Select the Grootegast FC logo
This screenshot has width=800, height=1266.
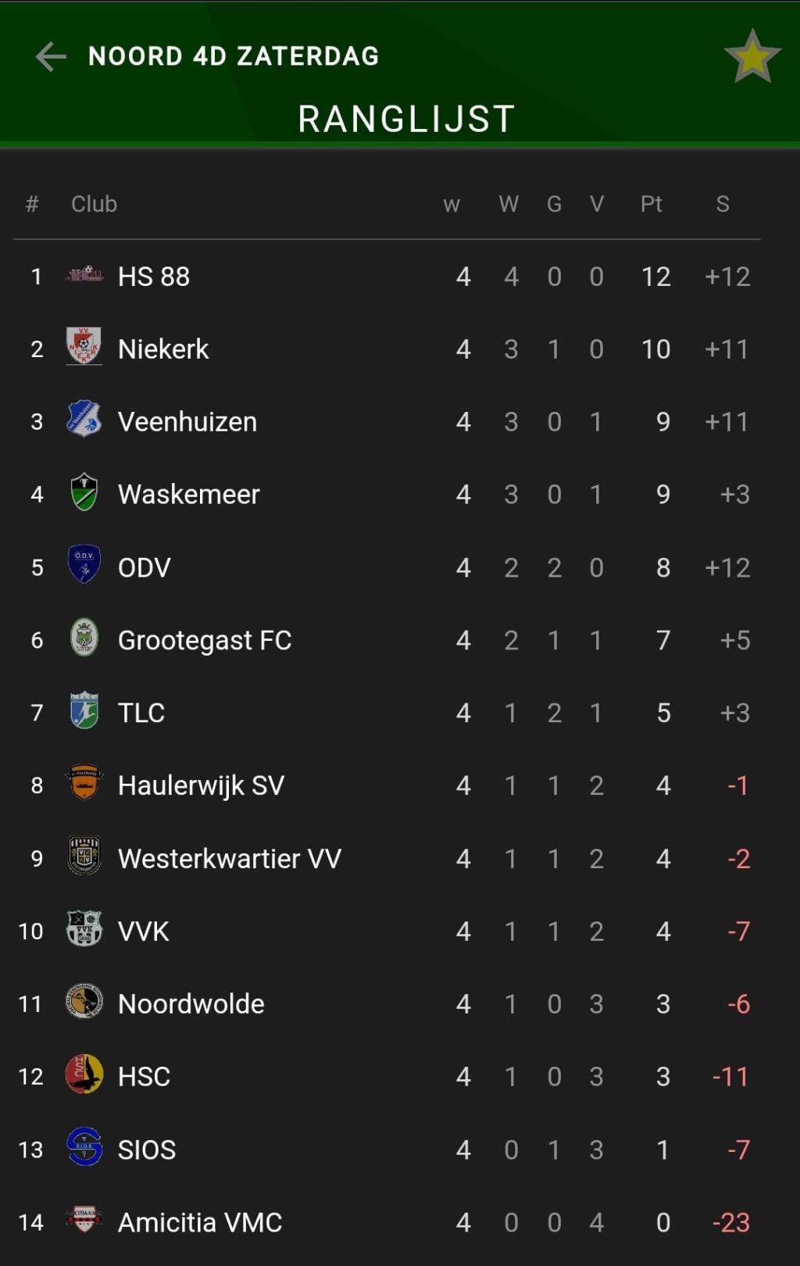click(84, 637)
